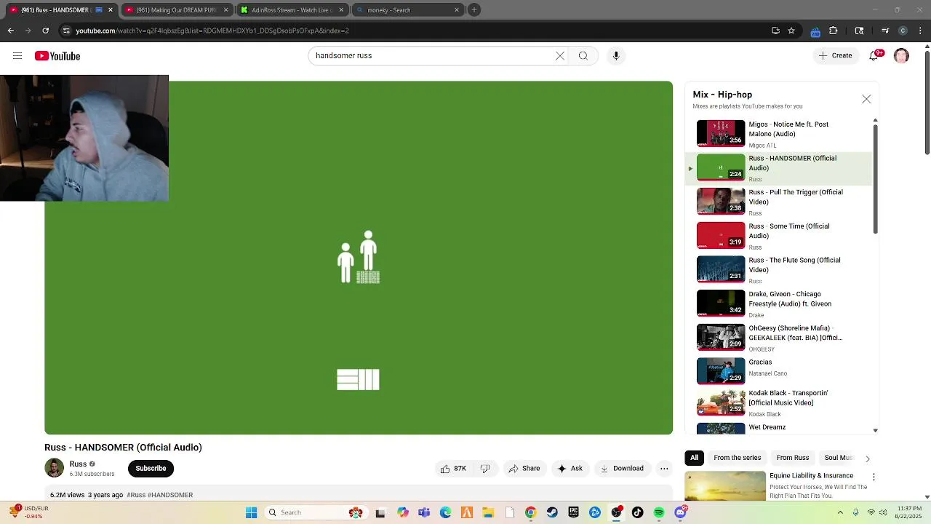Image resolution: width=931 pixels, height=524 pixels.
Task: Open Discord from the taskbar
Action: (x=680, y=512)
